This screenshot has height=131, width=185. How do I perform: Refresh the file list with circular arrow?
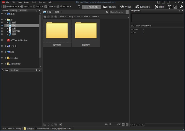click(107, 12)
